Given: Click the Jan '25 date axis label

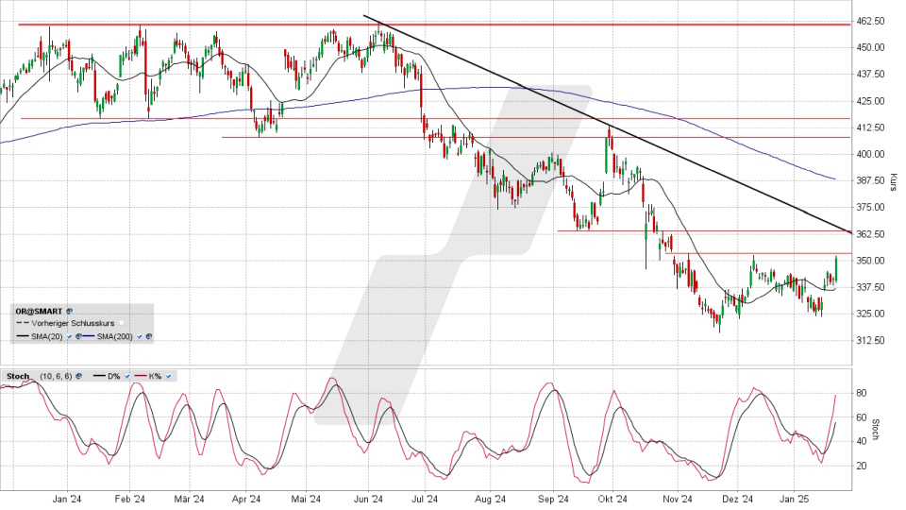Looking at the screenshot, I should click(794, 499).
